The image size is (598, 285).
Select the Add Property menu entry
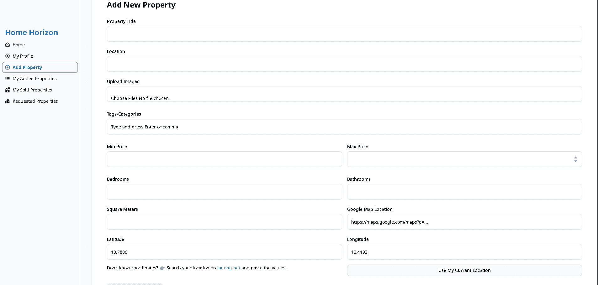(x=27, y=67)
